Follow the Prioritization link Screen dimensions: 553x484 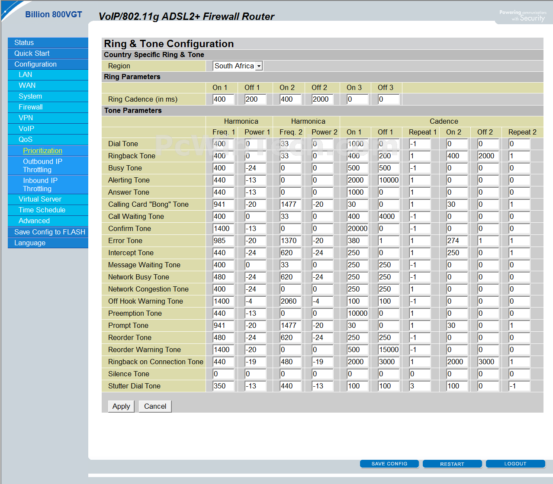42,151
